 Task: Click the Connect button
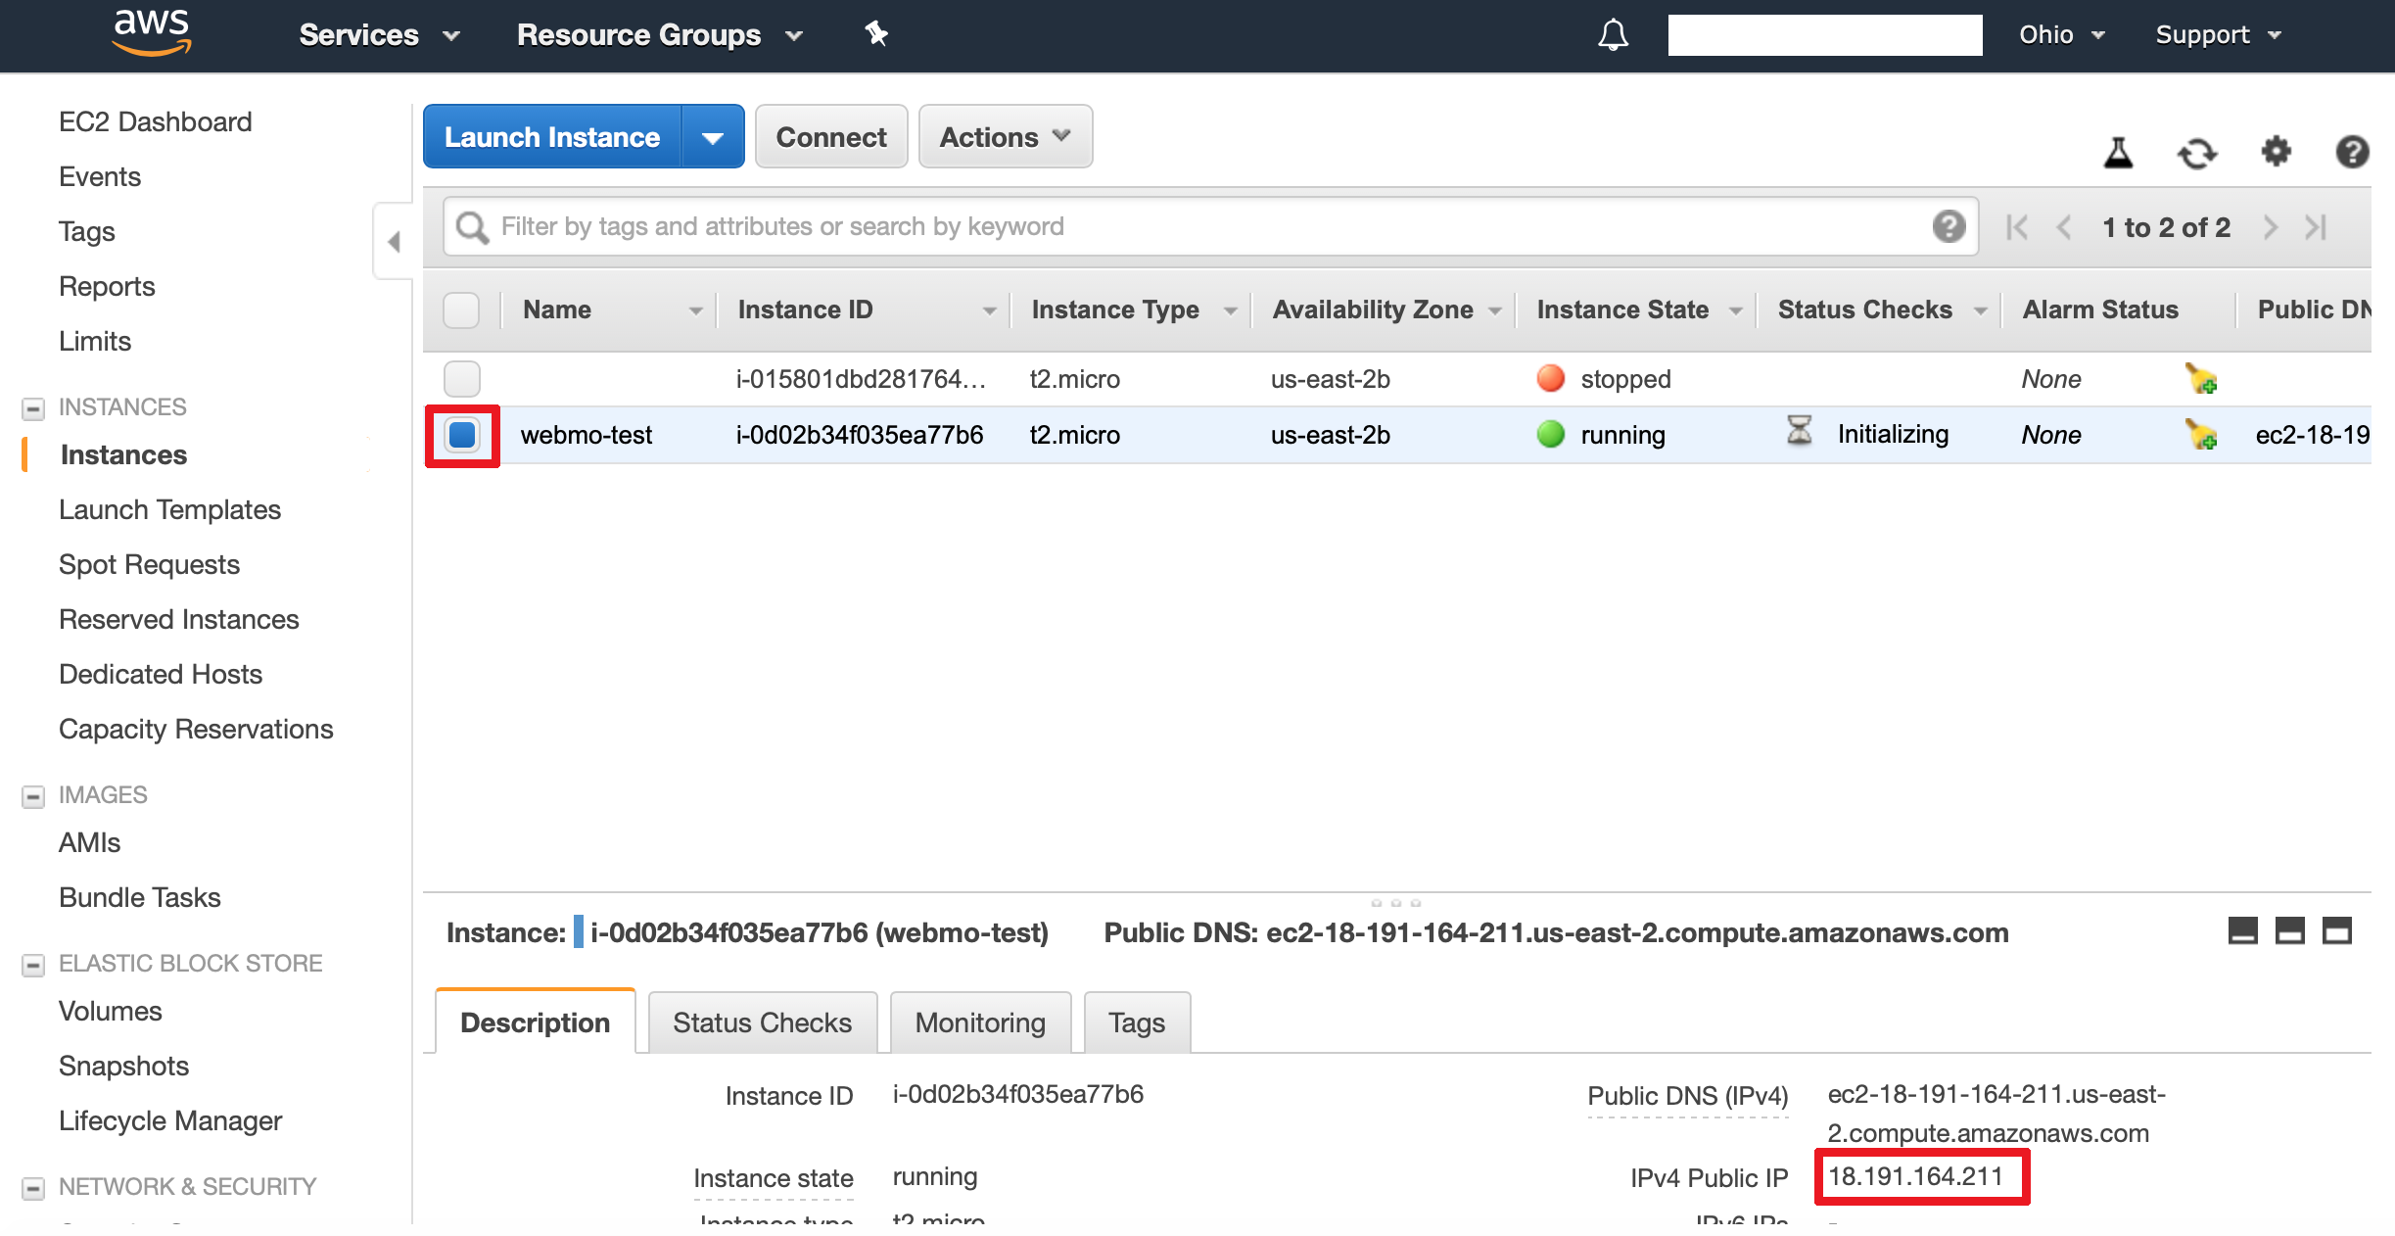tap(830, 137)
